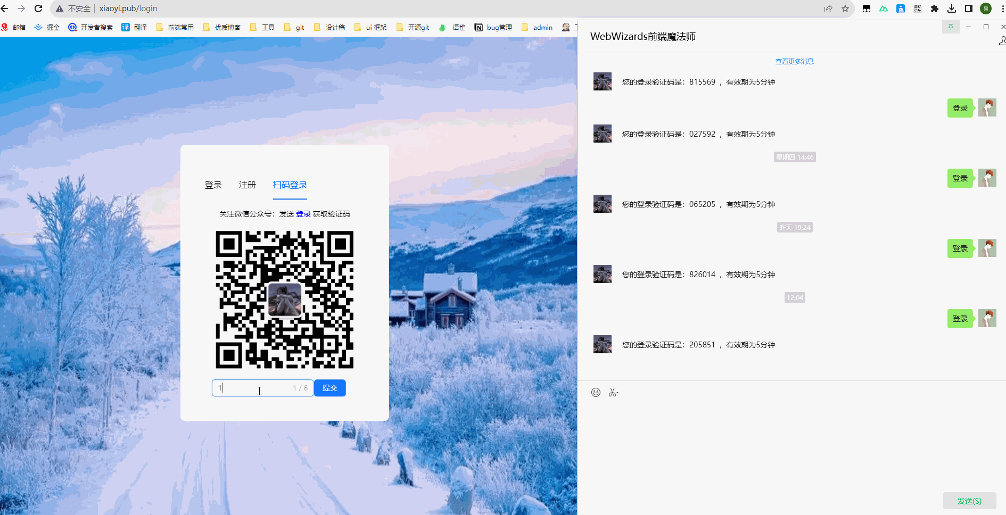This screenshot has width=1006, height=515.
Task: Click the emoji icon in the chat input area
Action: point(596,393)
